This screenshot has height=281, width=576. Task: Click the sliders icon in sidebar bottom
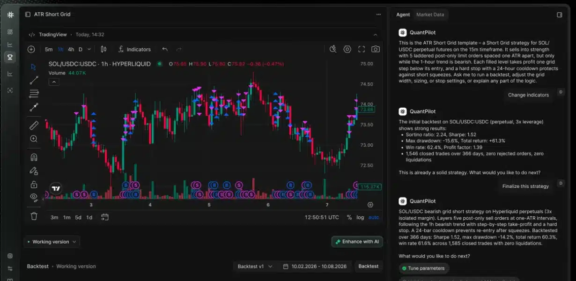coord(10,269)
